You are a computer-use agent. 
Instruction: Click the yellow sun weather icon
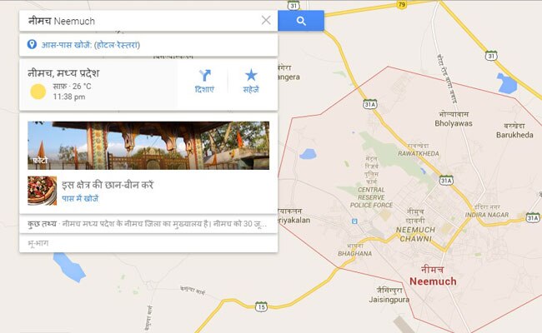(38, 92)
